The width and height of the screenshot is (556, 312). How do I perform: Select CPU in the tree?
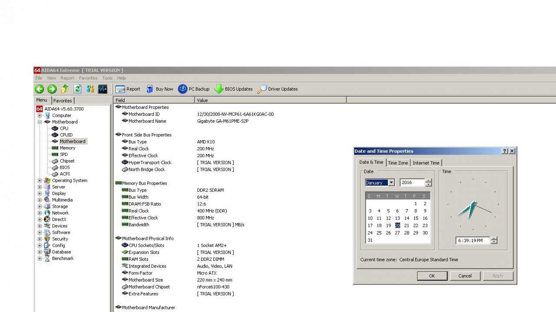[x=64, y=128]
